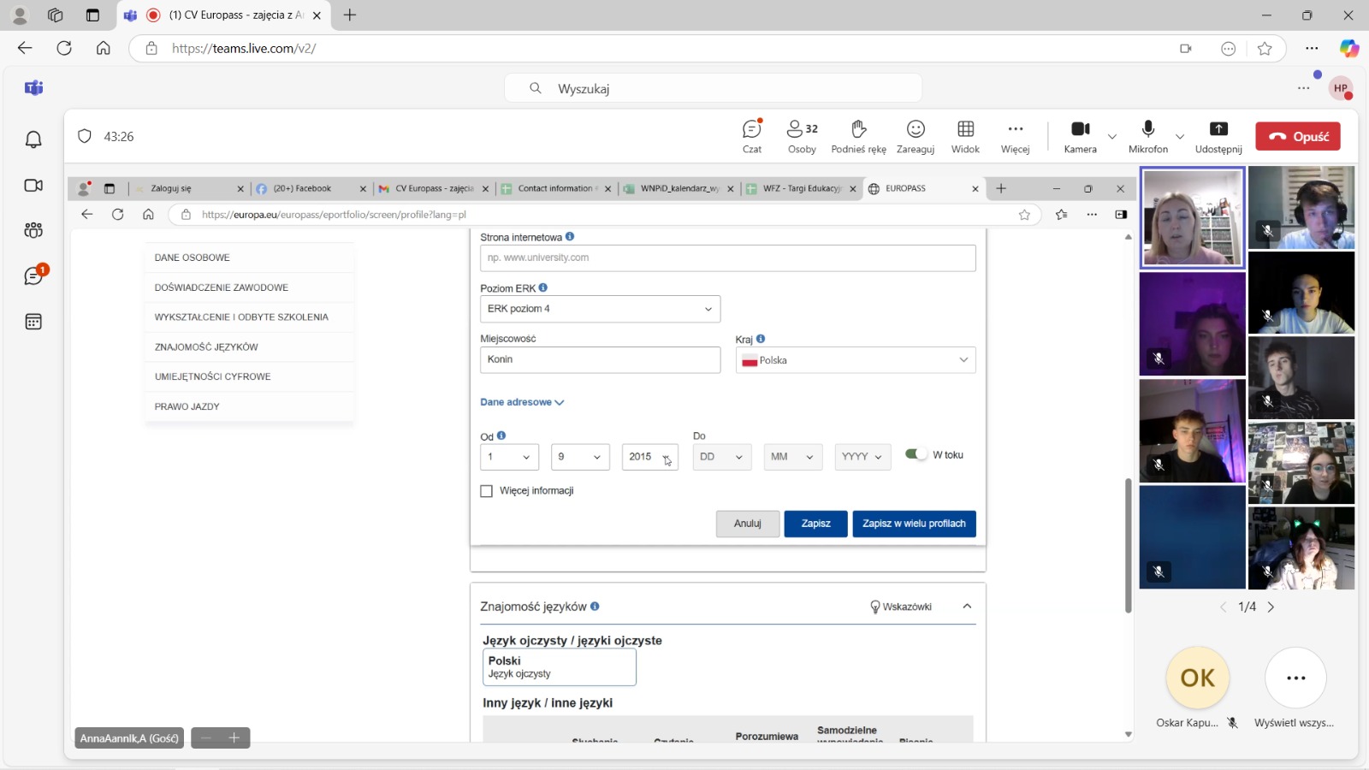Image resolution: width=1369 pixels, height=770 pixels.
Task: Click Wyświetl wszystkich ellipsis button
Action: pyautogui.click(x=1295, y=678)
